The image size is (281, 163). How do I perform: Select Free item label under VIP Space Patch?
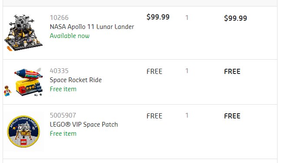[63, 134]
